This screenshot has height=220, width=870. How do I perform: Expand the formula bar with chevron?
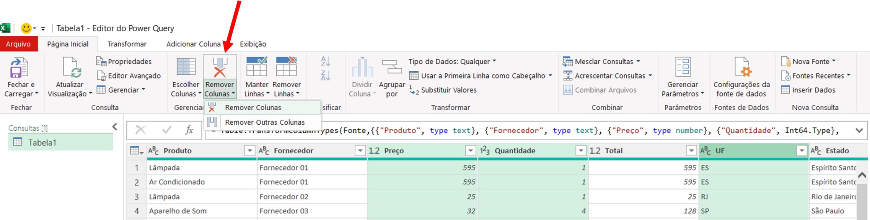(859, 130)
